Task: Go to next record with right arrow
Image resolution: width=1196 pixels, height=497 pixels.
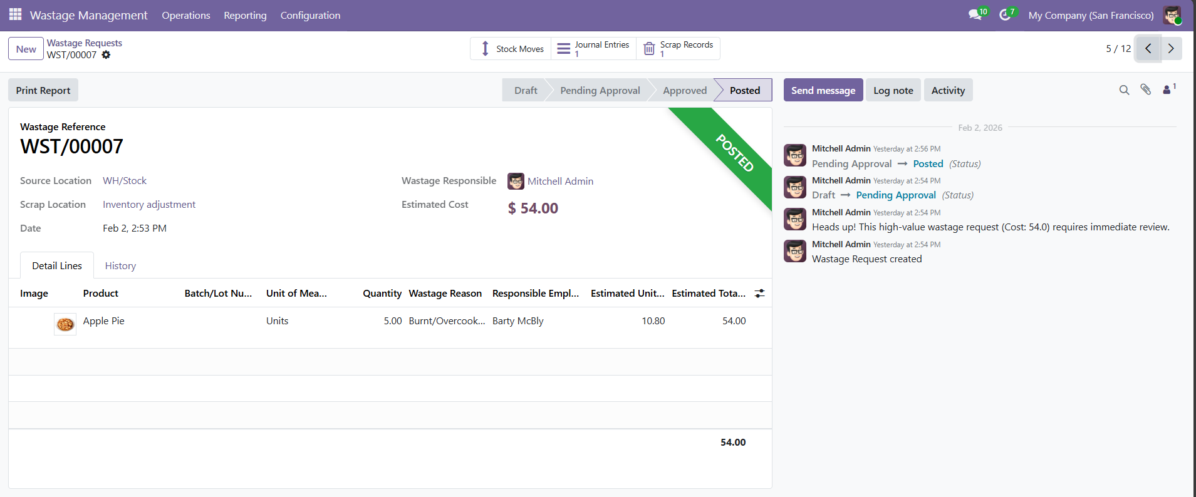Action: coord(1170,49)
